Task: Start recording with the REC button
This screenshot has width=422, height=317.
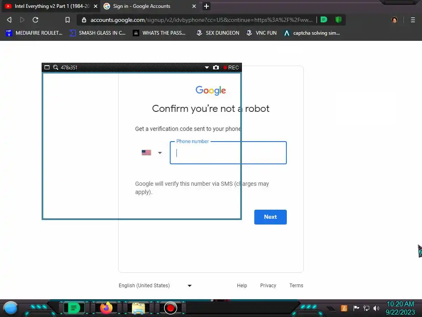Action: click(x=231, y=67)
